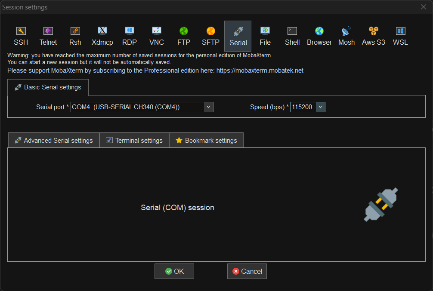Image resolution: width=433 pixels, height=291 pixels.
Task: Switch to Advanced Serial settings tab
Action: tap(54, 141)
